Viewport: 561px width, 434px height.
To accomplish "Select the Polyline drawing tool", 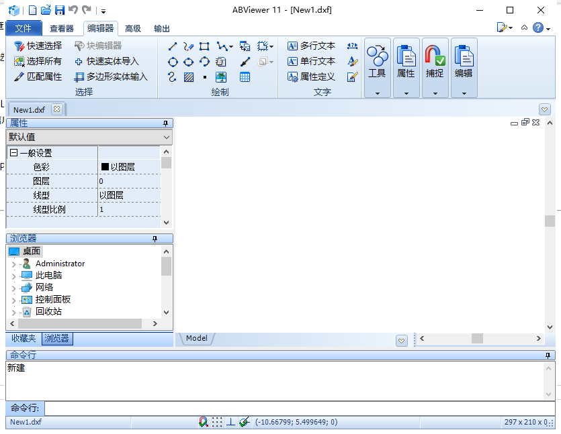I will click(x=222, y=46).
